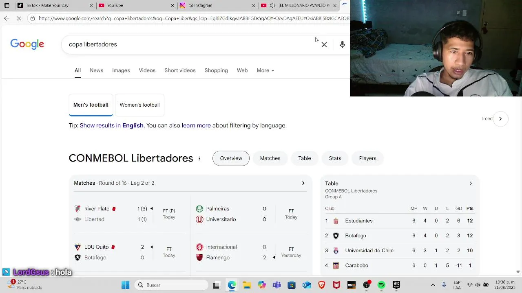Select the Images search filter
The width and height of the screenshot is (522, 293).
[121, 70]
